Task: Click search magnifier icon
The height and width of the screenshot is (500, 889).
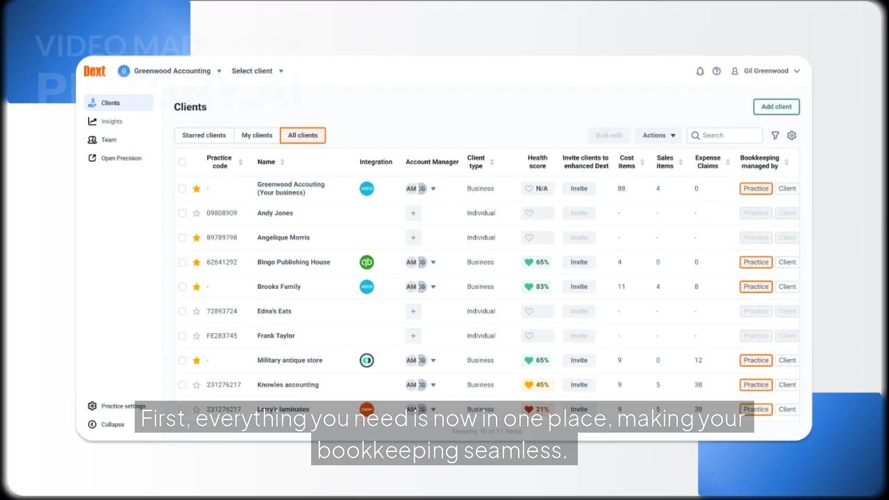Action: coord(695,135)
